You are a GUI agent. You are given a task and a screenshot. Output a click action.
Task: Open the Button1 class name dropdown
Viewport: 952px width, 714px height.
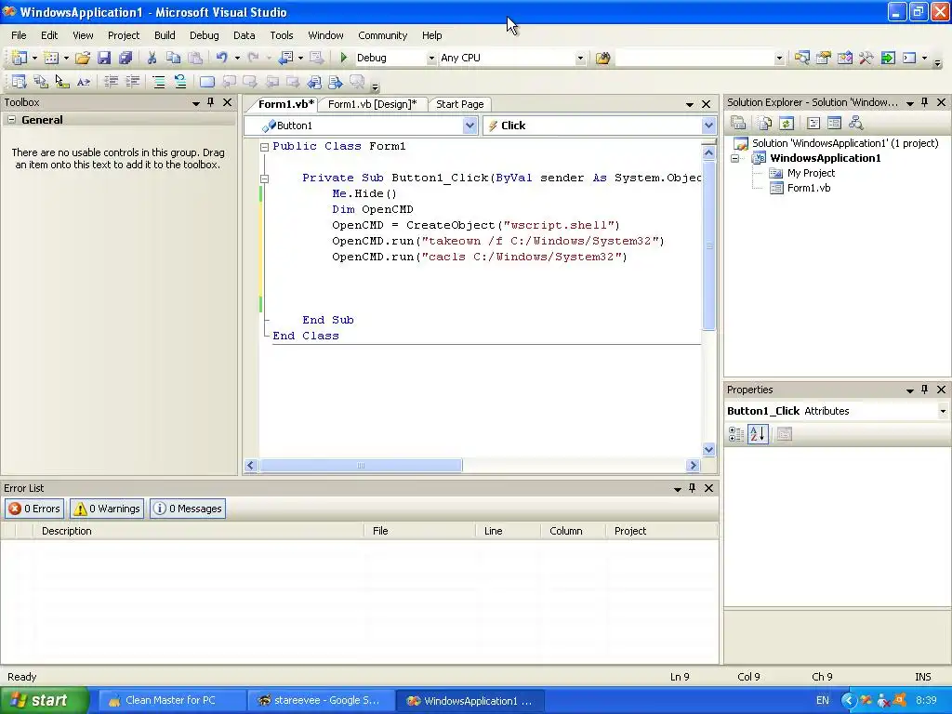(469, 126)
